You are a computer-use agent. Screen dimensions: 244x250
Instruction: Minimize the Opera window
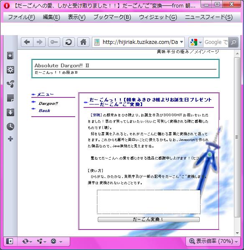(x=206, y=5)
